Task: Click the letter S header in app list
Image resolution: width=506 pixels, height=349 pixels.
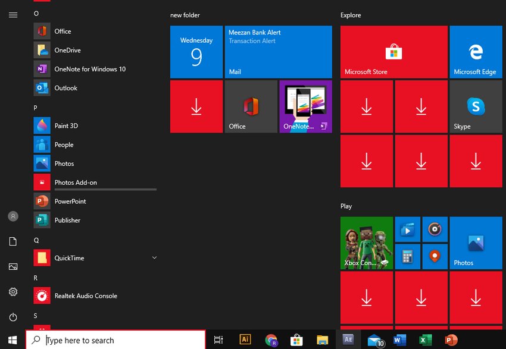Action: pyautogui.click(x=36, y=316)
